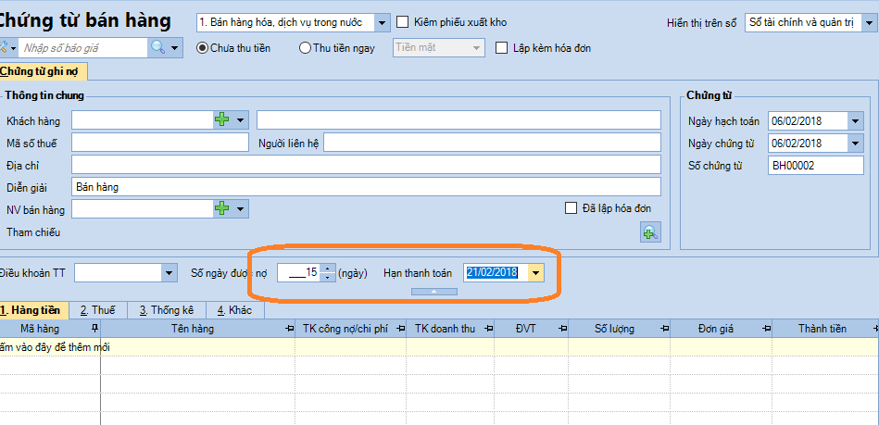Tick the Lập kèm hóa đơn checkbox
The width and height of the screenshot is (879, 425).
point(502,48)
